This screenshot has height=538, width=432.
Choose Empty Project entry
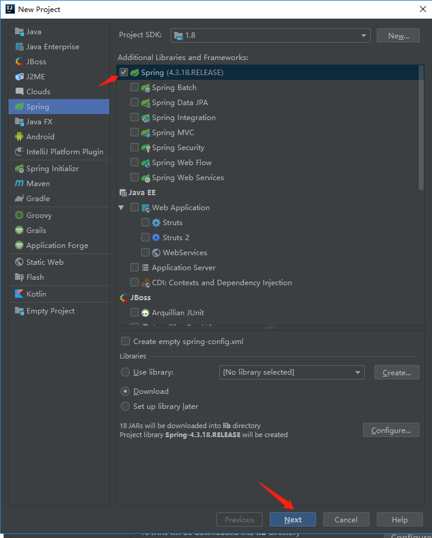(59, 311)
